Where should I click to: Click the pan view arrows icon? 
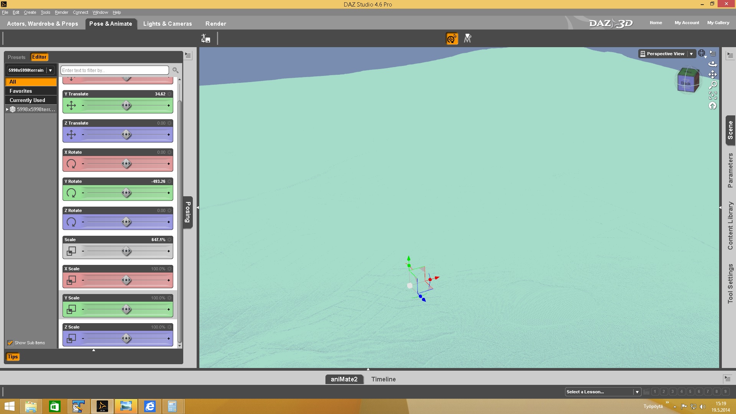click(x=712, y=74)
